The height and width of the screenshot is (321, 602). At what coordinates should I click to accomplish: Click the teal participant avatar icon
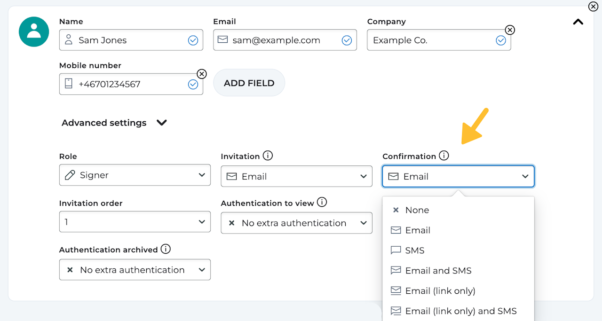pos(34,32)
